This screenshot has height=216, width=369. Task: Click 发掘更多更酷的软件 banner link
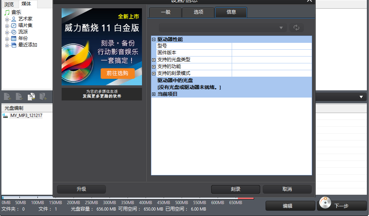[x=102, y=94]
